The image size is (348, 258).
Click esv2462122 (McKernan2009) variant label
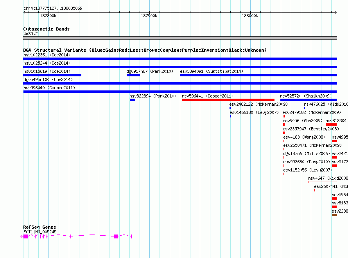(258, 104)
